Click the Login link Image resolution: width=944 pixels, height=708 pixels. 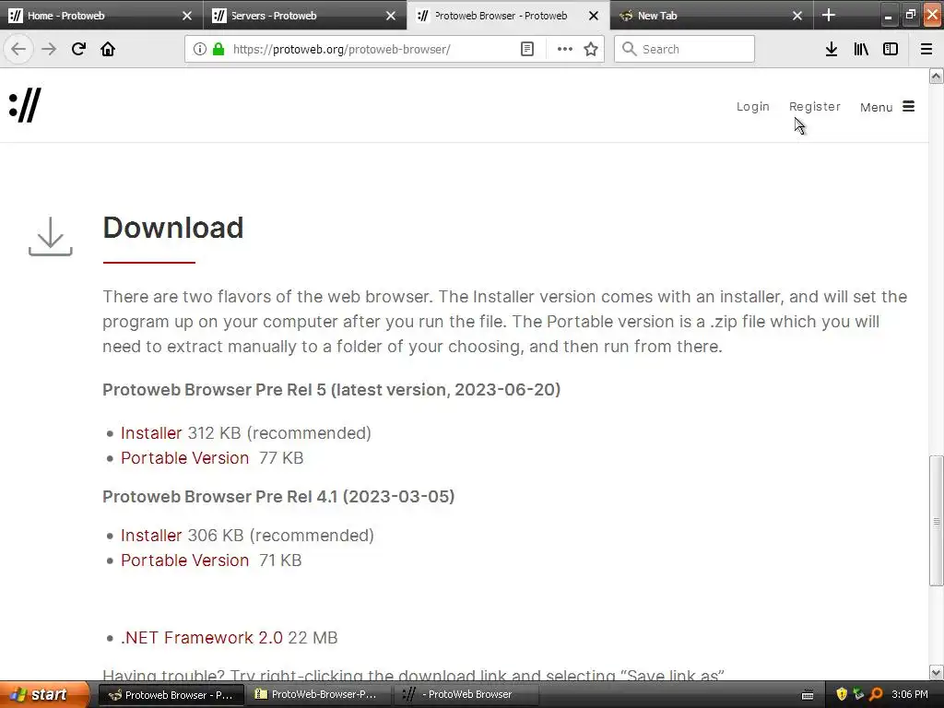pos(752,107)
